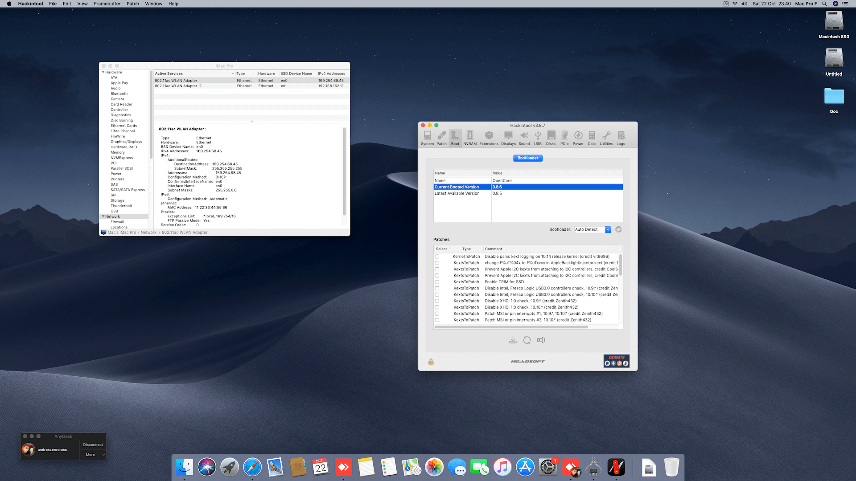
Task: Open the Patch menu in menu bar
Action: (x=133, y=4)
